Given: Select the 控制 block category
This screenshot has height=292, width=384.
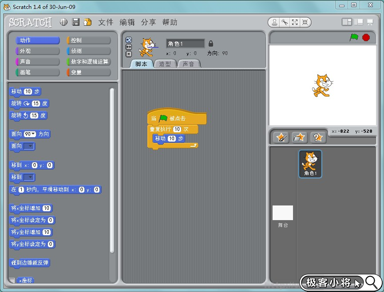Looking at the screenshot, I should pos(88,40).
